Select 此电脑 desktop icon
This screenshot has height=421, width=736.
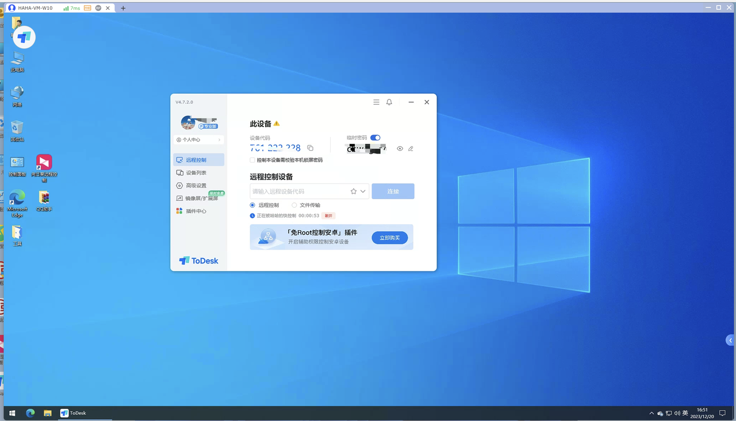point(17,62)
